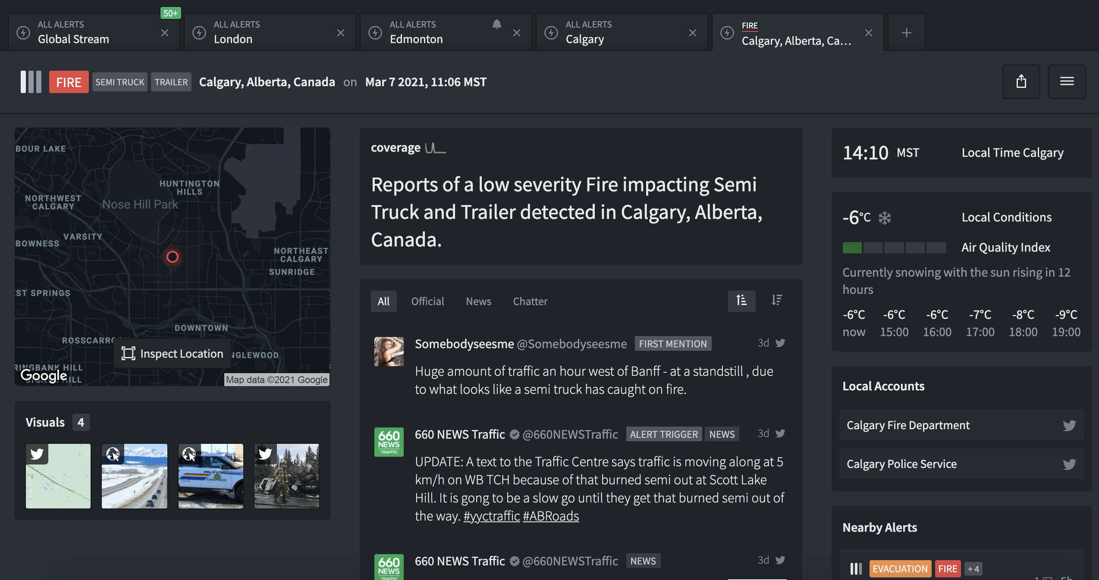This screenshot has height=580, width=1099.
Task: Open the snowy highway thumbnail in Visuals
Action: tap(135, 476)
